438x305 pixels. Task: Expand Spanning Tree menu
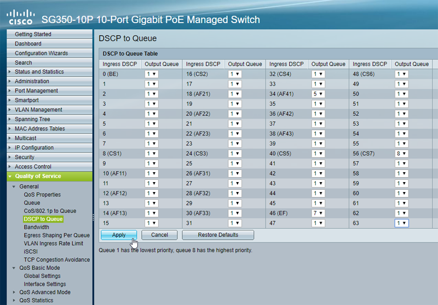49,120
